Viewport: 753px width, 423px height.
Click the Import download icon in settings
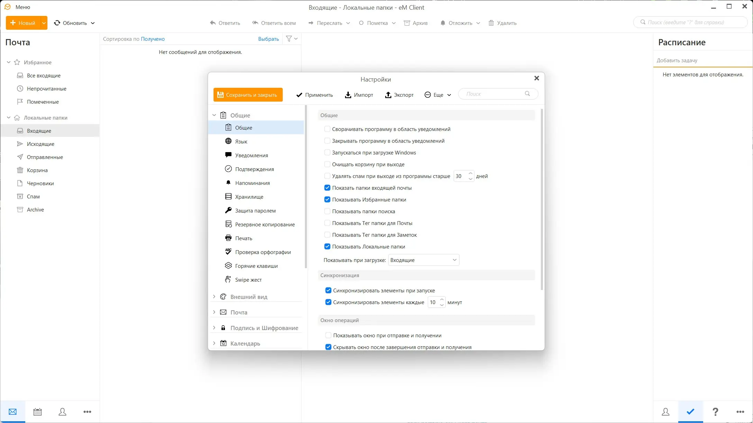[348, 95]
